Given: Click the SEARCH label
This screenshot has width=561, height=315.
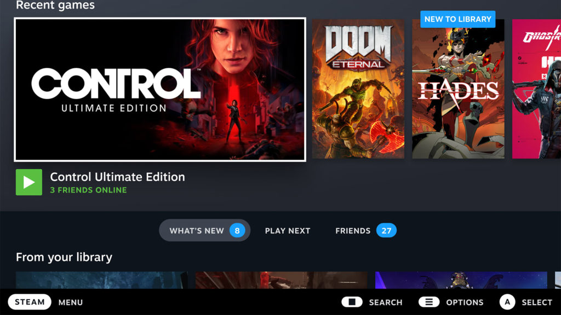Looking at the screenshot, I should pos(386,302).
